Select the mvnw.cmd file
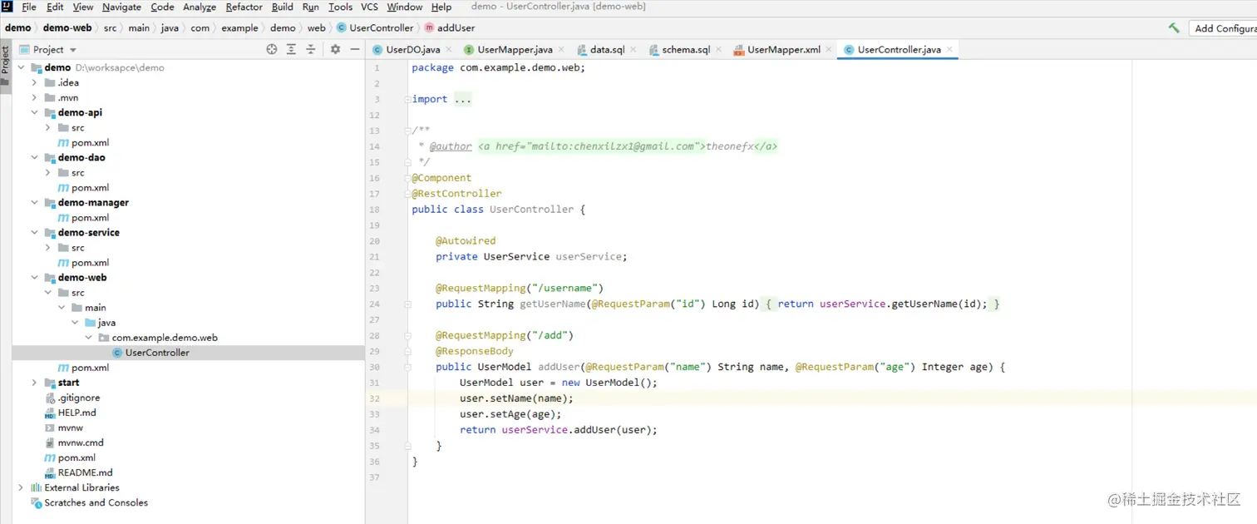The image size is (1257, 524). tap(81, 442)
